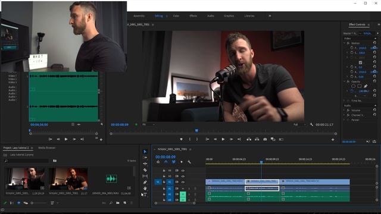381x214 pixels.
Task: Reset the Motion effect parameter
Action: pos(374,43)
